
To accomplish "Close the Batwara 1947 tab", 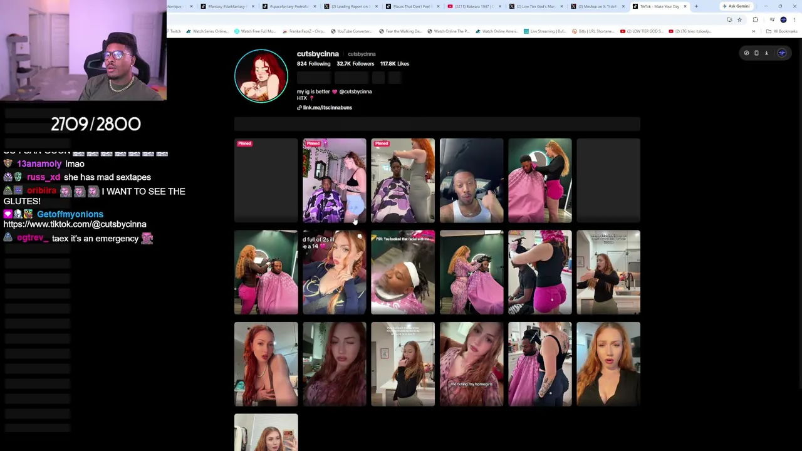I will pyautogui.click(x=499, y=6).
